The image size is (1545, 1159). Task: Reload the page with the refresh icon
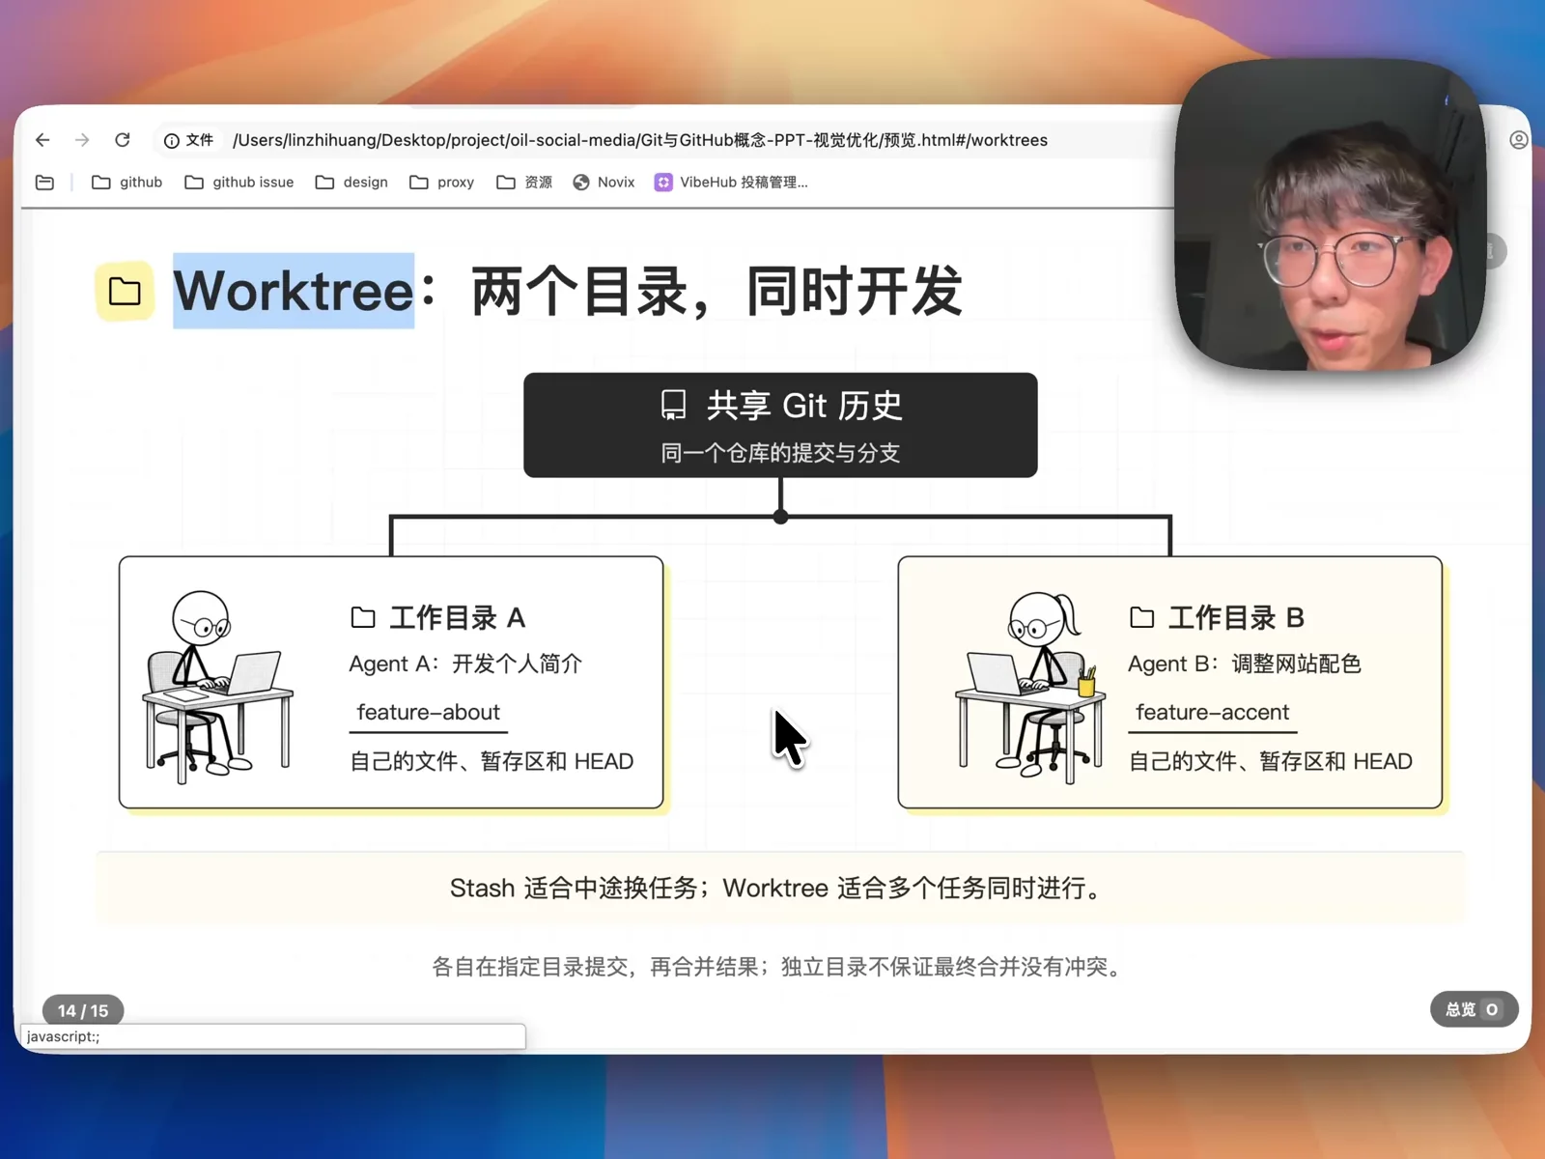click(123, 140)
